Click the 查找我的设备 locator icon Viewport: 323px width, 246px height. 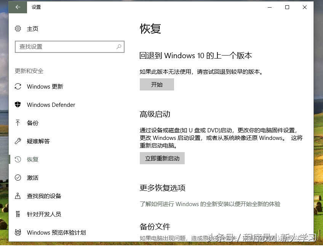click(x=18, y=196)
